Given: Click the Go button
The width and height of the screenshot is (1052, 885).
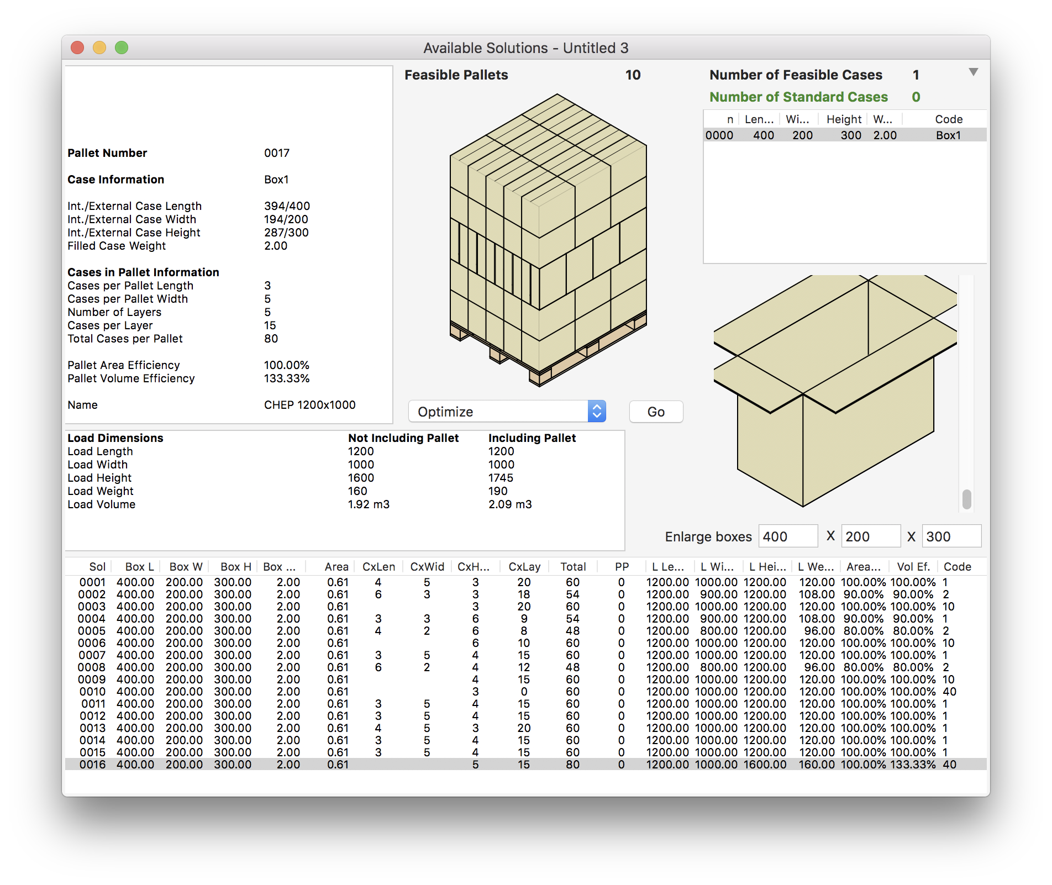Looking at the screenshot, I should tap(656, 412).
